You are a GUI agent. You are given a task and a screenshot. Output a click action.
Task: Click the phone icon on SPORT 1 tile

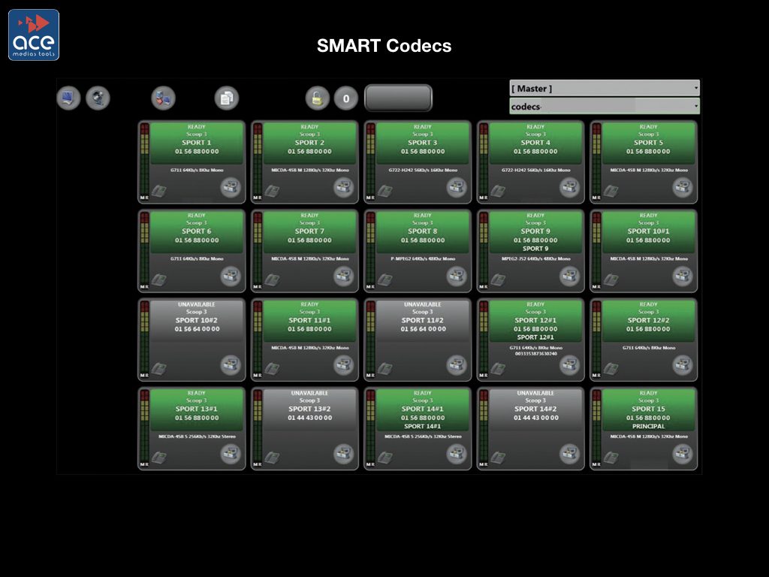coord(159,191)
